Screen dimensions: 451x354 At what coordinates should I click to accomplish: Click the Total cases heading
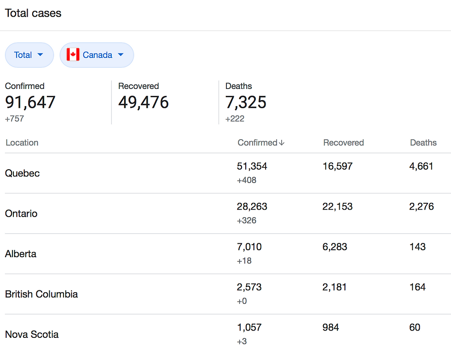[33, 13]
